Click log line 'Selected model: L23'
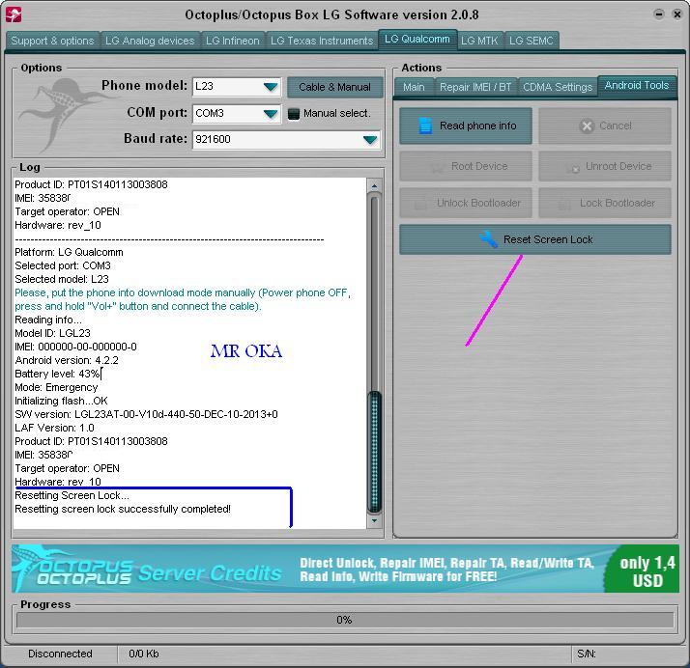The height and width of the screenshot is (668, 690). click(x=62, y=279)
